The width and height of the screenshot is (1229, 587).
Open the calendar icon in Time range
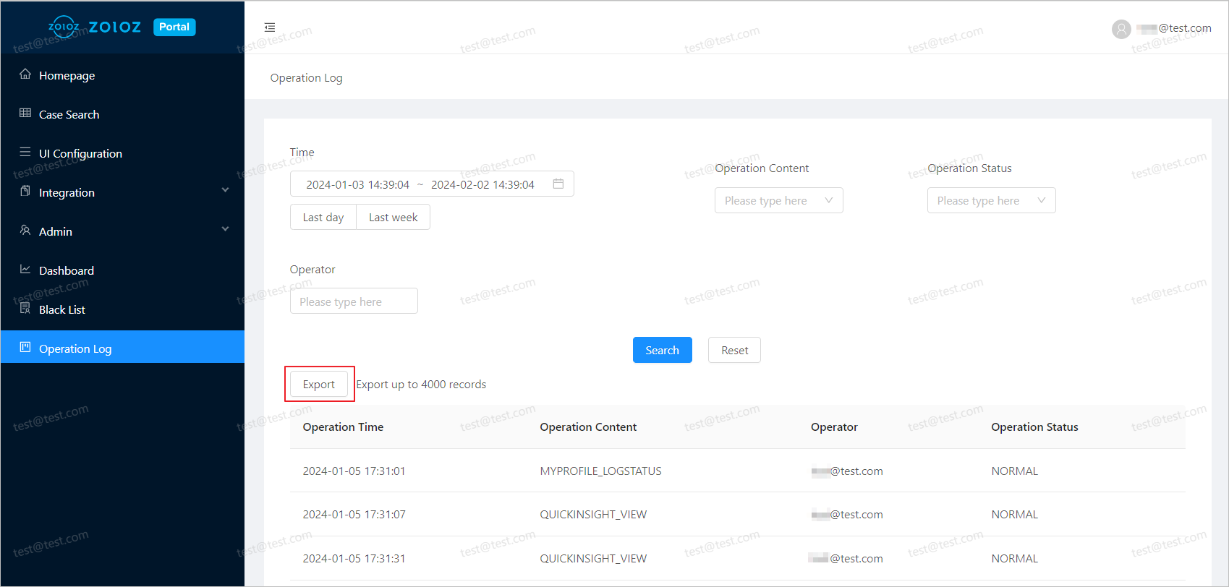558,184
